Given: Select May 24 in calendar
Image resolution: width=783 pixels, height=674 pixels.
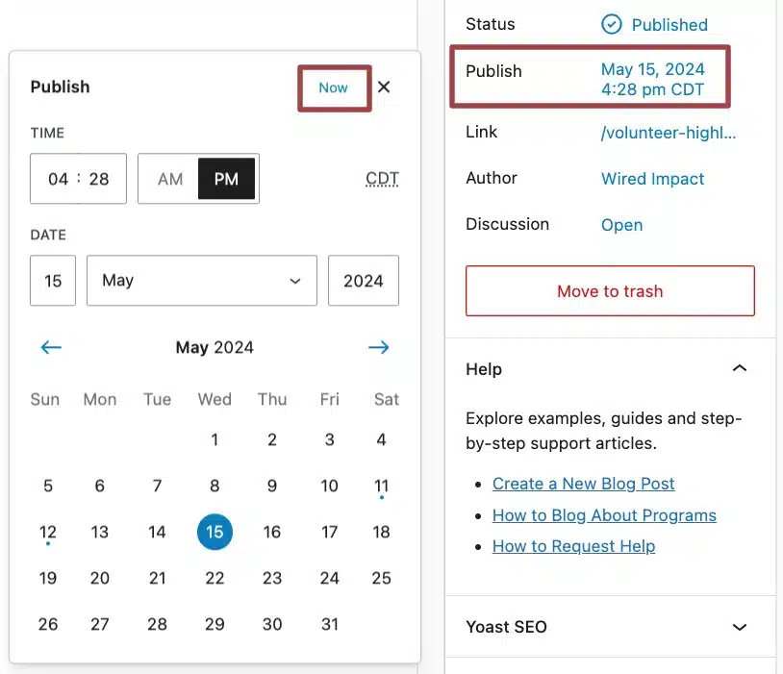Looking at the screenshot, I should pos(330,578).
